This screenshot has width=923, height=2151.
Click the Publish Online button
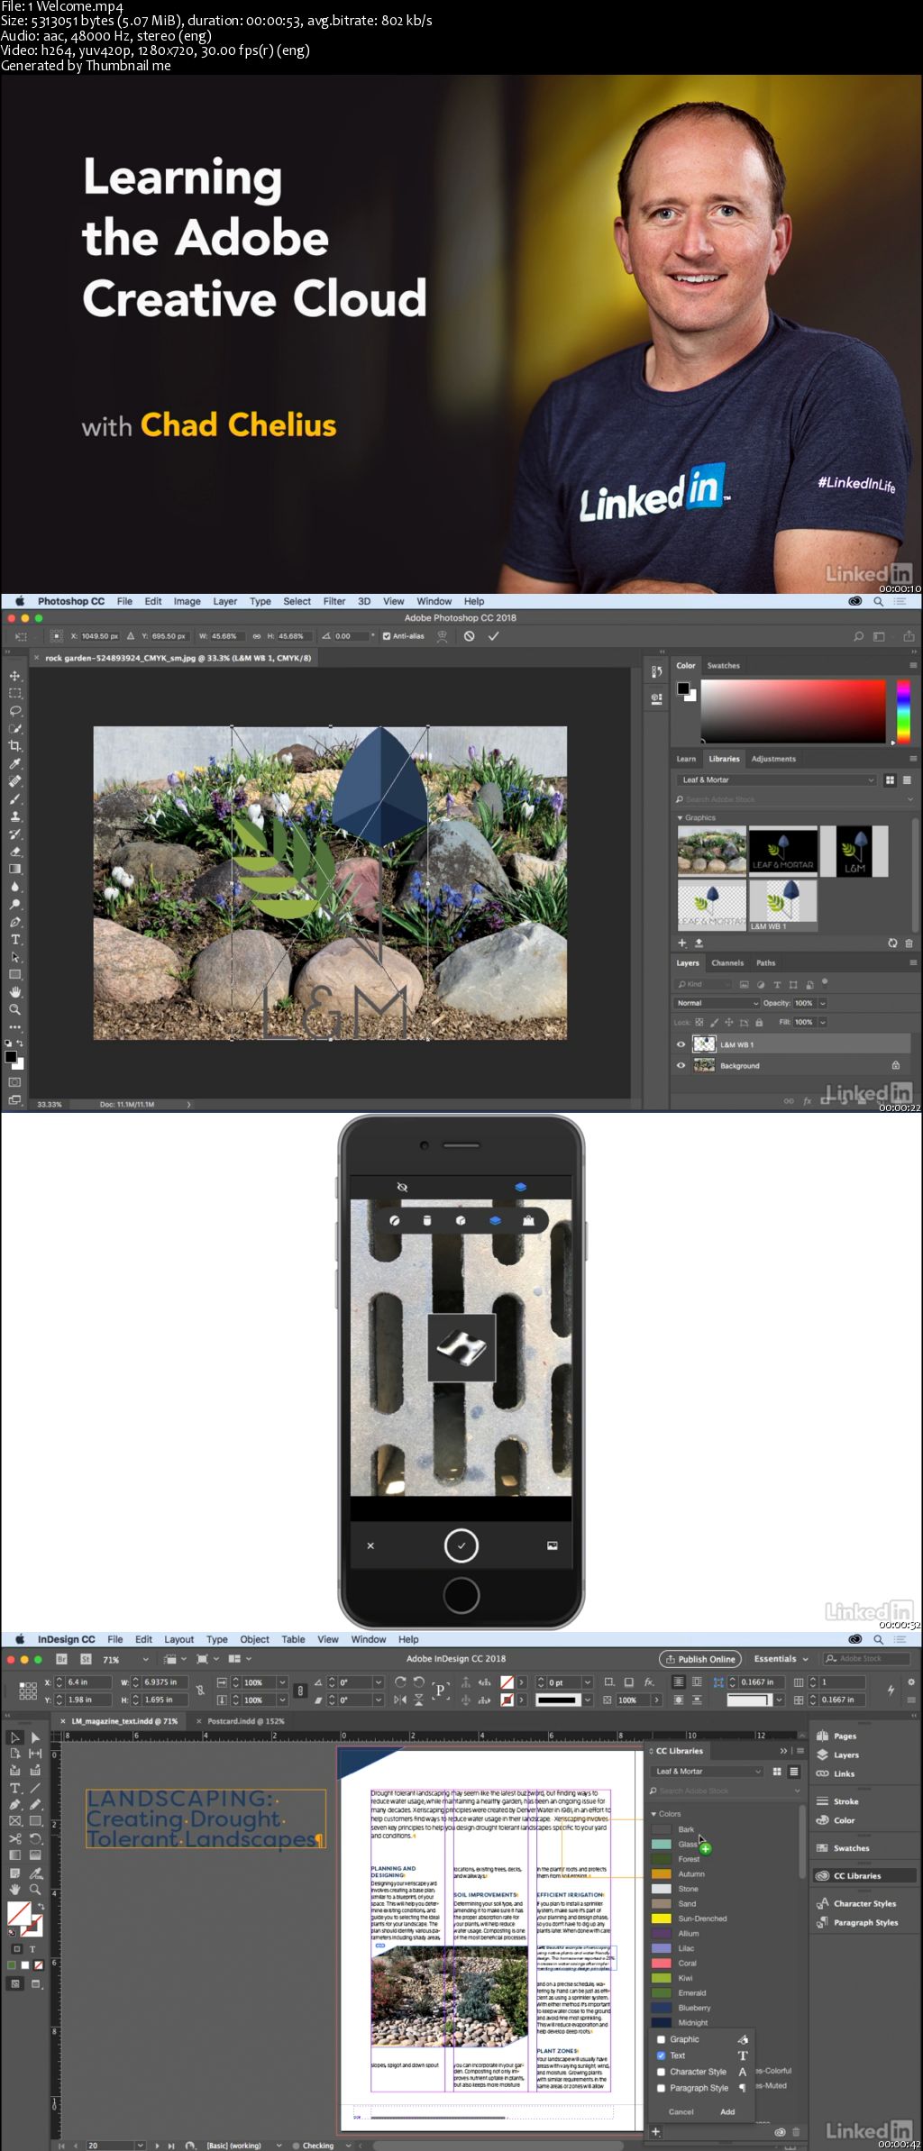tap(700, 1659)
